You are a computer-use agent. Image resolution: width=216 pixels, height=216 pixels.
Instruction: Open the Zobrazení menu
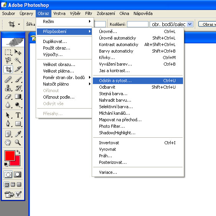point(106,13)
